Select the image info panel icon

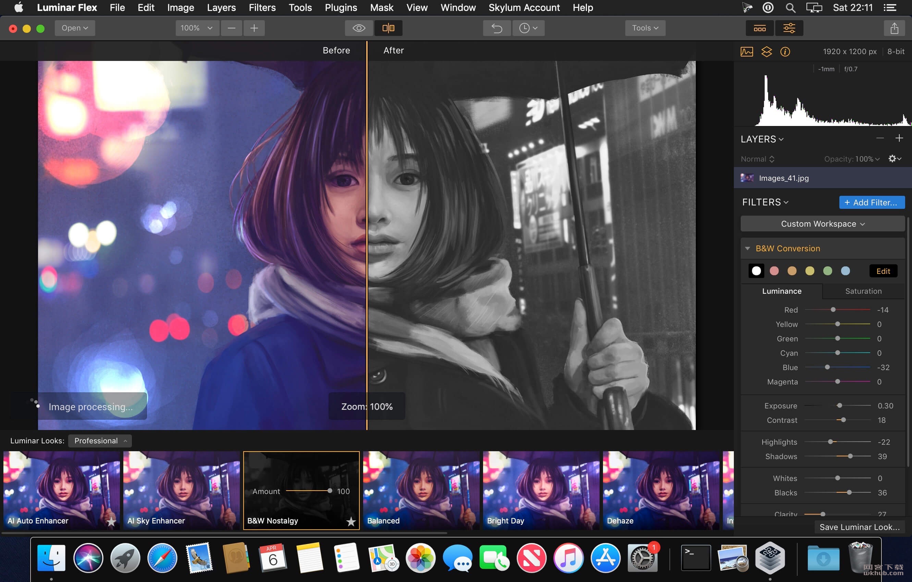click(784, 51)
